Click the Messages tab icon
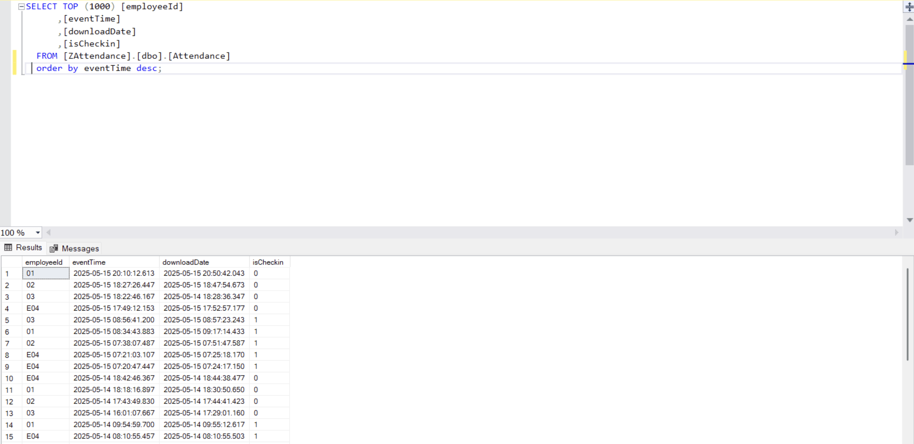 (x=54, y=248)
